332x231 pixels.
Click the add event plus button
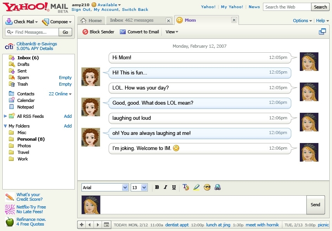pyautogui.click(x=82, y=225)
